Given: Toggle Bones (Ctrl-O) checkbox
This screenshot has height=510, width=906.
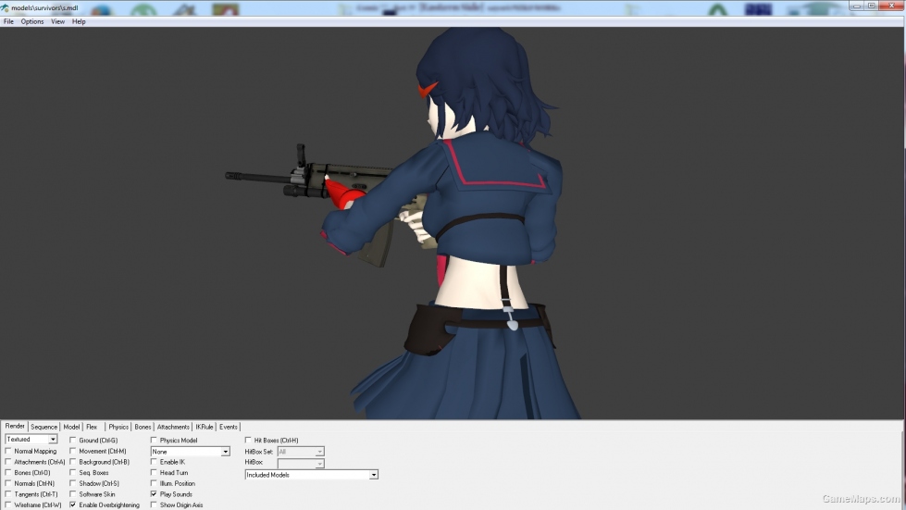Looking at the screenshot, I should tap(8, 472).
